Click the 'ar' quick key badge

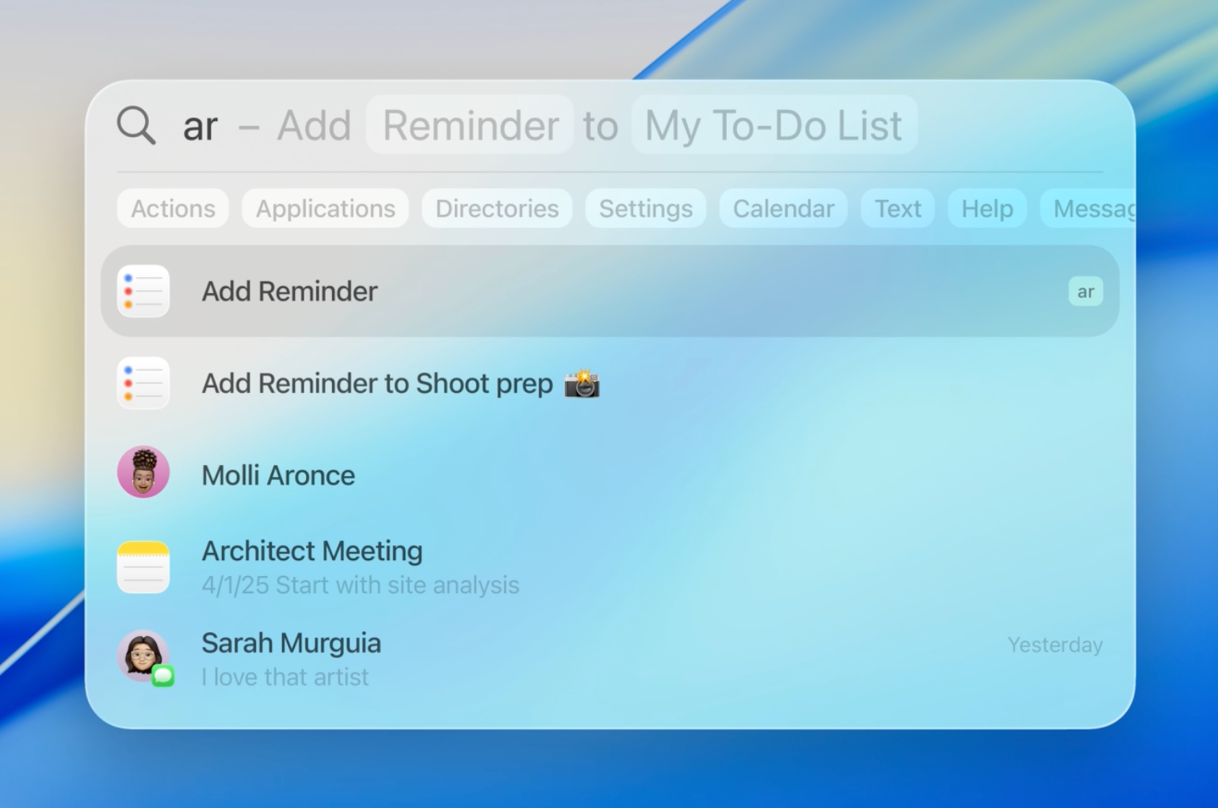click(x=1086, y=292)
